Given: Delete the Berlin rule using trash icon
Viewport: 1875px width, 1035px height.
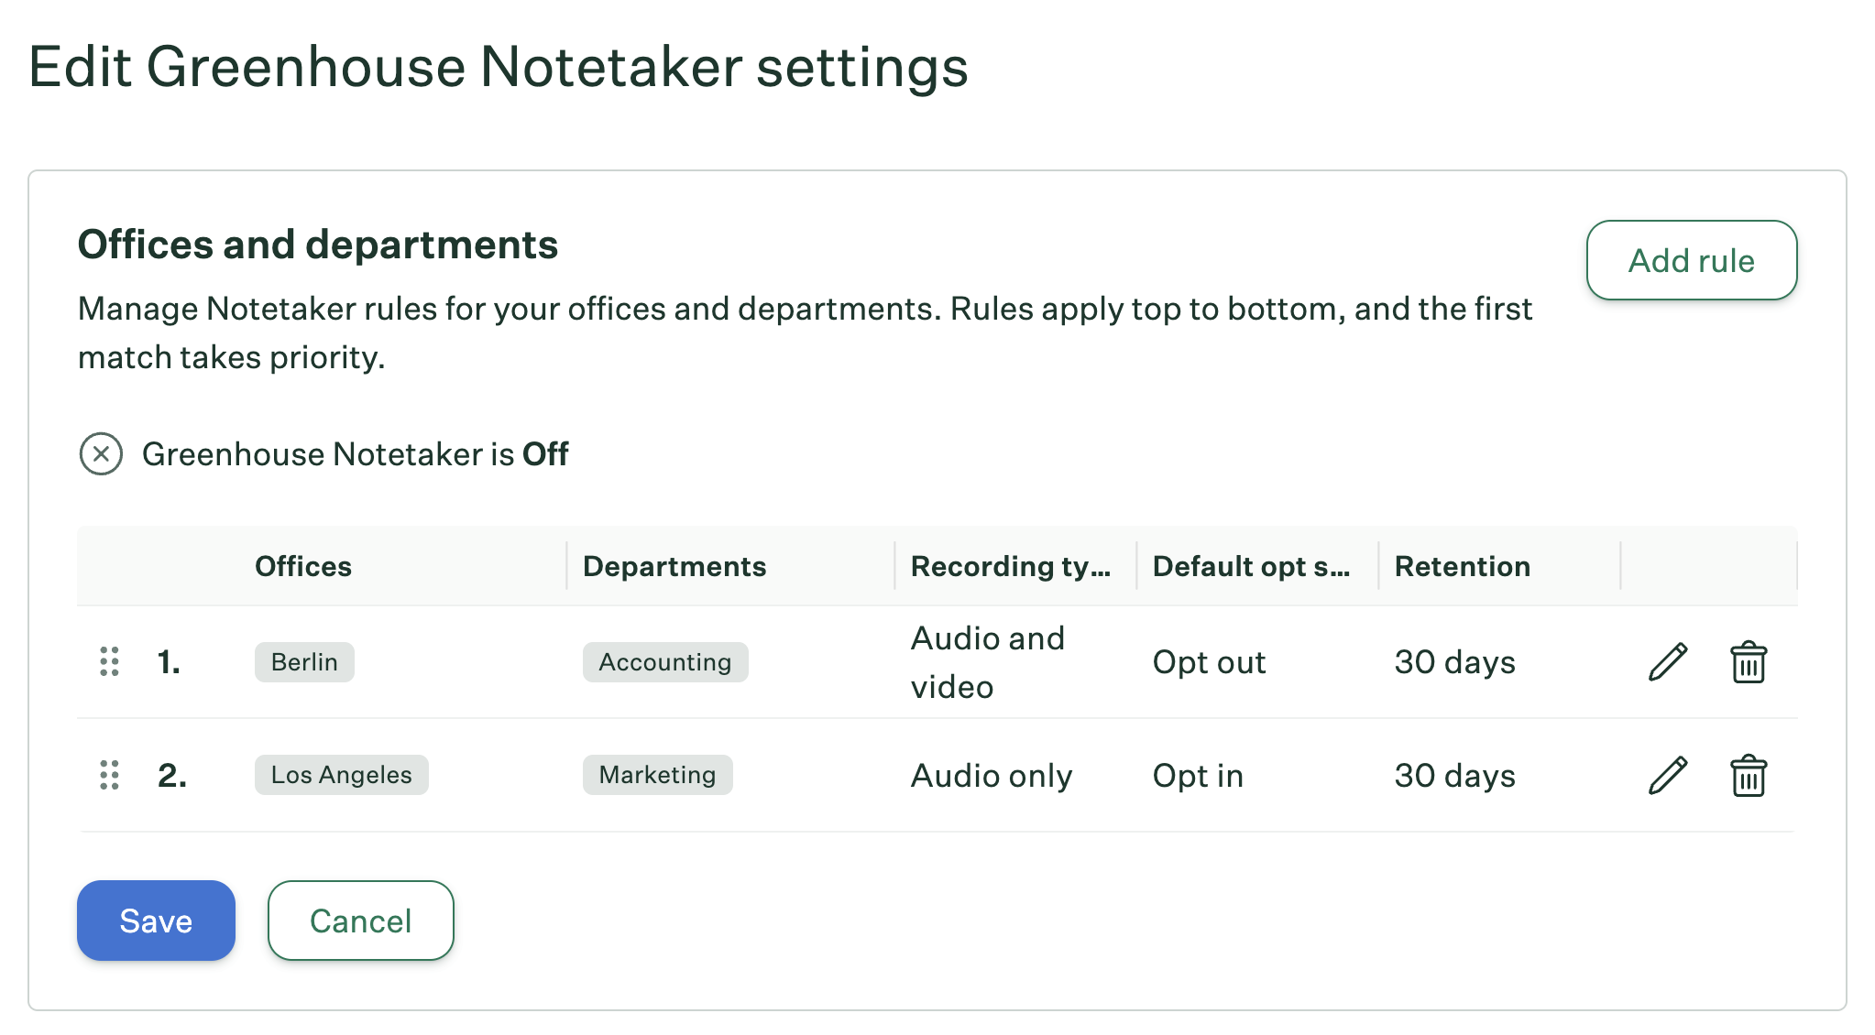Looking at the screenshot, I should tap(1749, 662).
